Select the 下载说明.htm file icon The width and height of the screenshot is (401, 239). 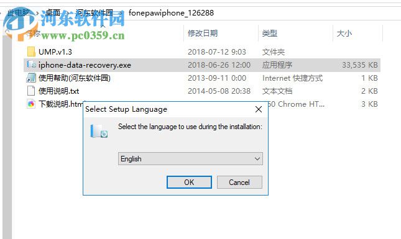(31, 104)
